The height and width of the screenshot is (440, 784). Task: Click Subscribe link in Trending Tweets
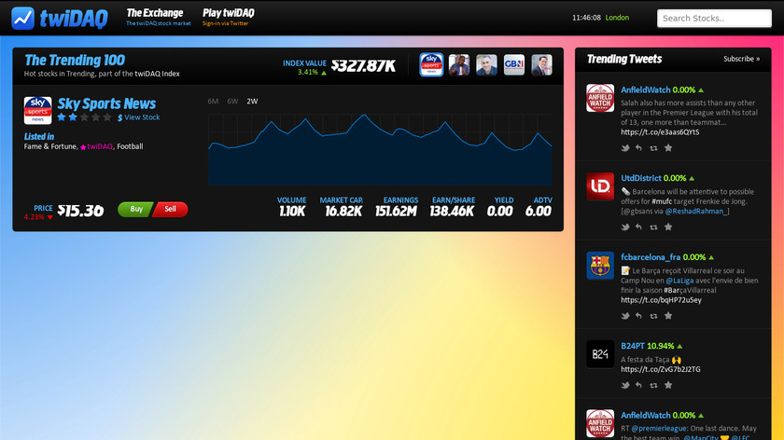[x=741, y=59]
